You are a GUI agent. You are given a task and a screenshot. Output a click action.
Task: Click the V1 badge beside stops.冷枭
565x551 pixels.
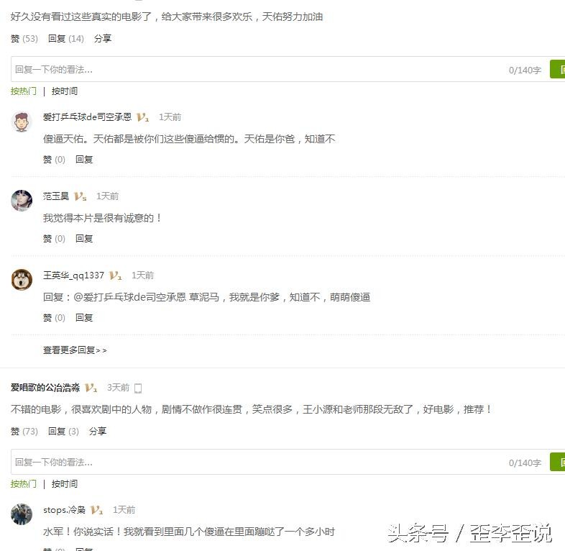tap(96, 510)
